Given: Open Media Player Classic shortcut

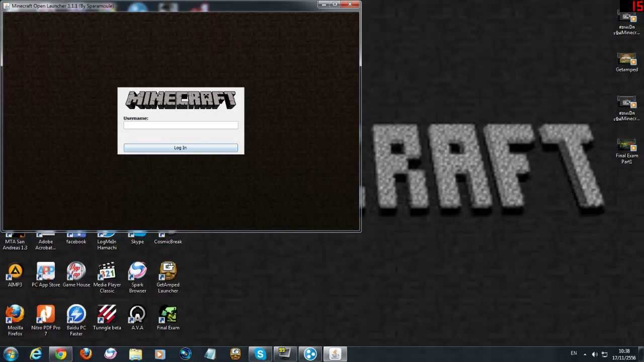Looking at the screenshot, I should (107, 278).
